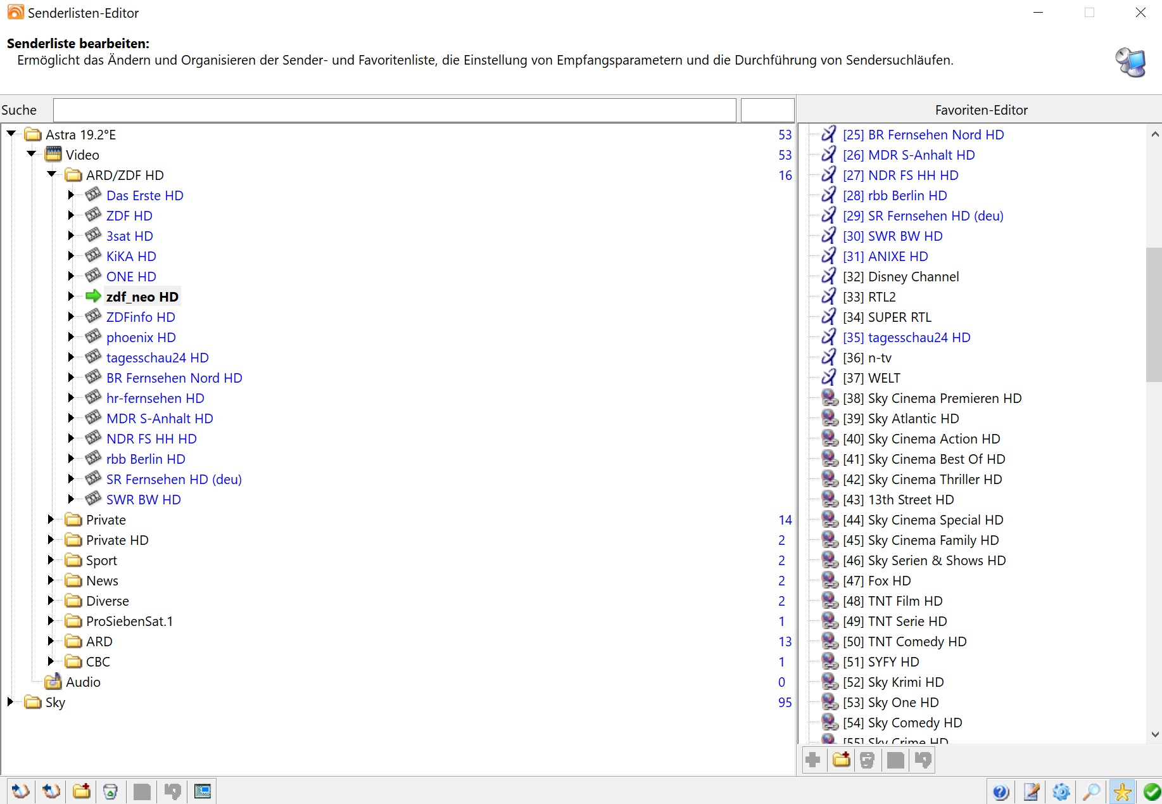Click the film icon beside Das Erste HD
Screen dimensions: 1162x804
pos(93,195)
